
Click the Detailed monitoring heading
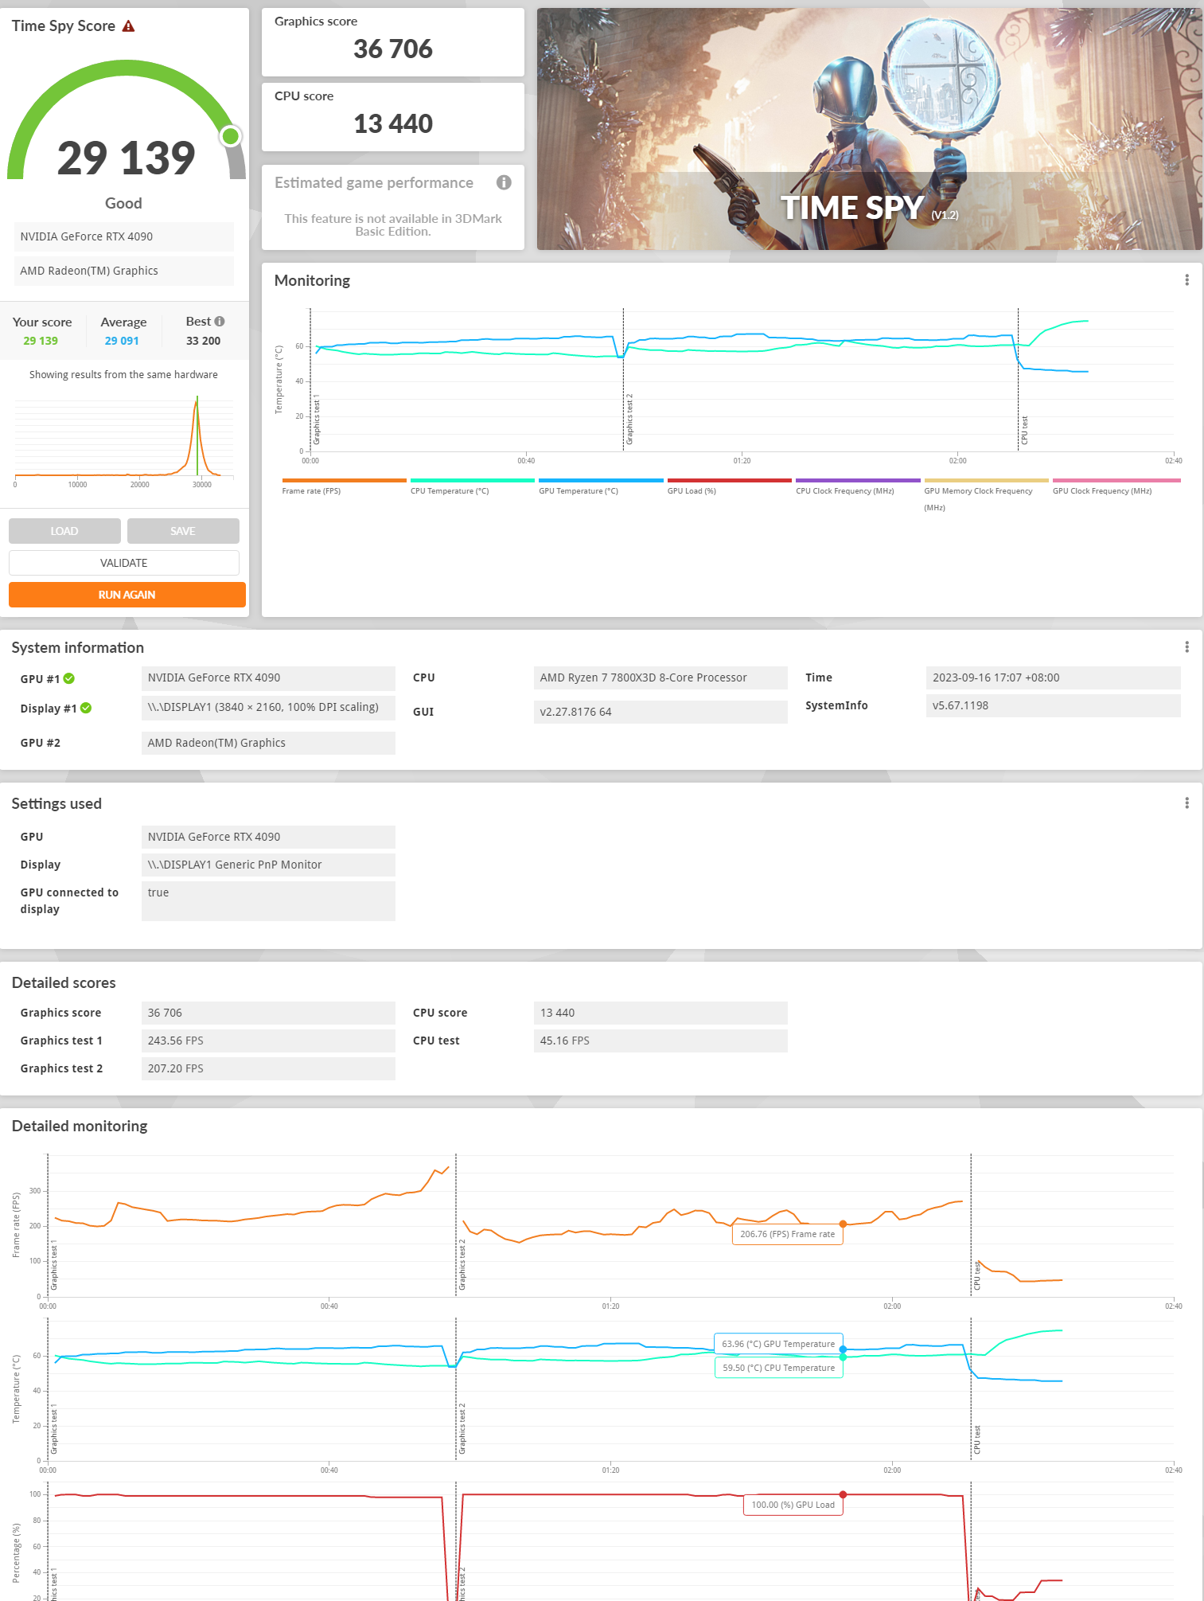(x=80, y=1126)
